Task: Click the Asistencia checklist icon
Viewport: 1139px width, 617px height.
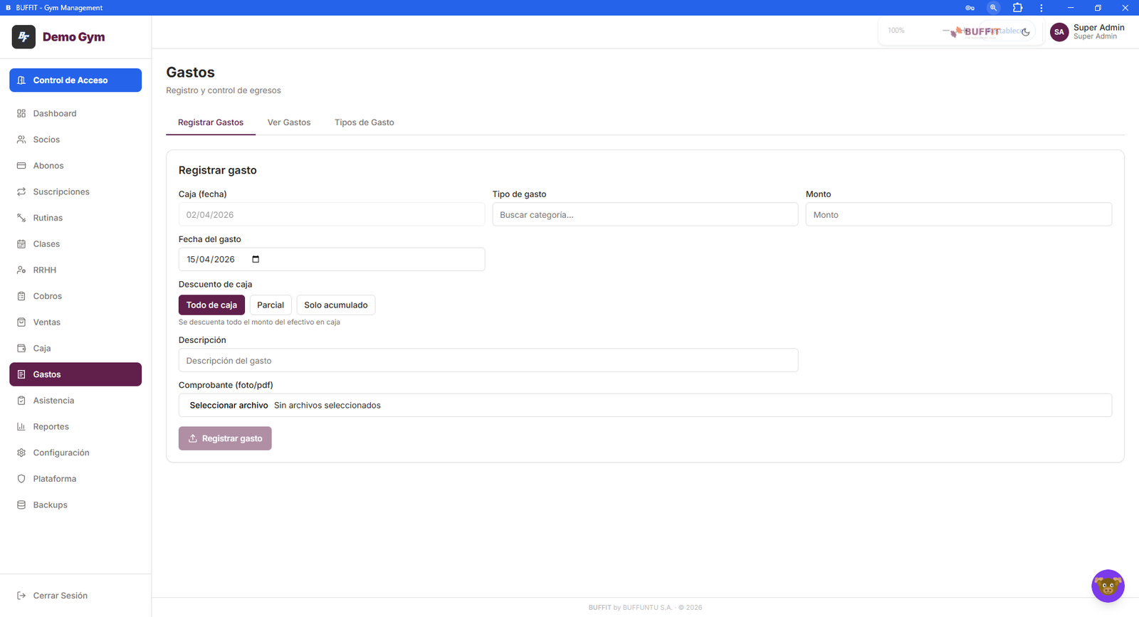Action: coord(21,401)
